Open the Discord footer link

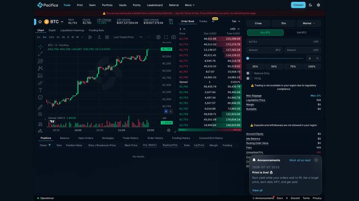(x=295, y=198)
